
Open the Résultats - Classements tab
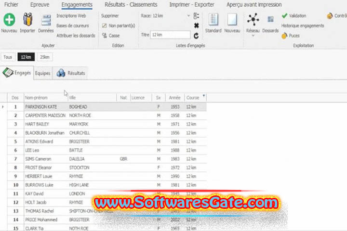coord(131,4)
